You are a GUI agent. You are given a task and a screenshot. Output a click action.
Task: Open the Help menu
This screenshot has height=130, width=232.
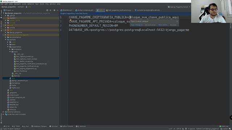click(59, 4)
